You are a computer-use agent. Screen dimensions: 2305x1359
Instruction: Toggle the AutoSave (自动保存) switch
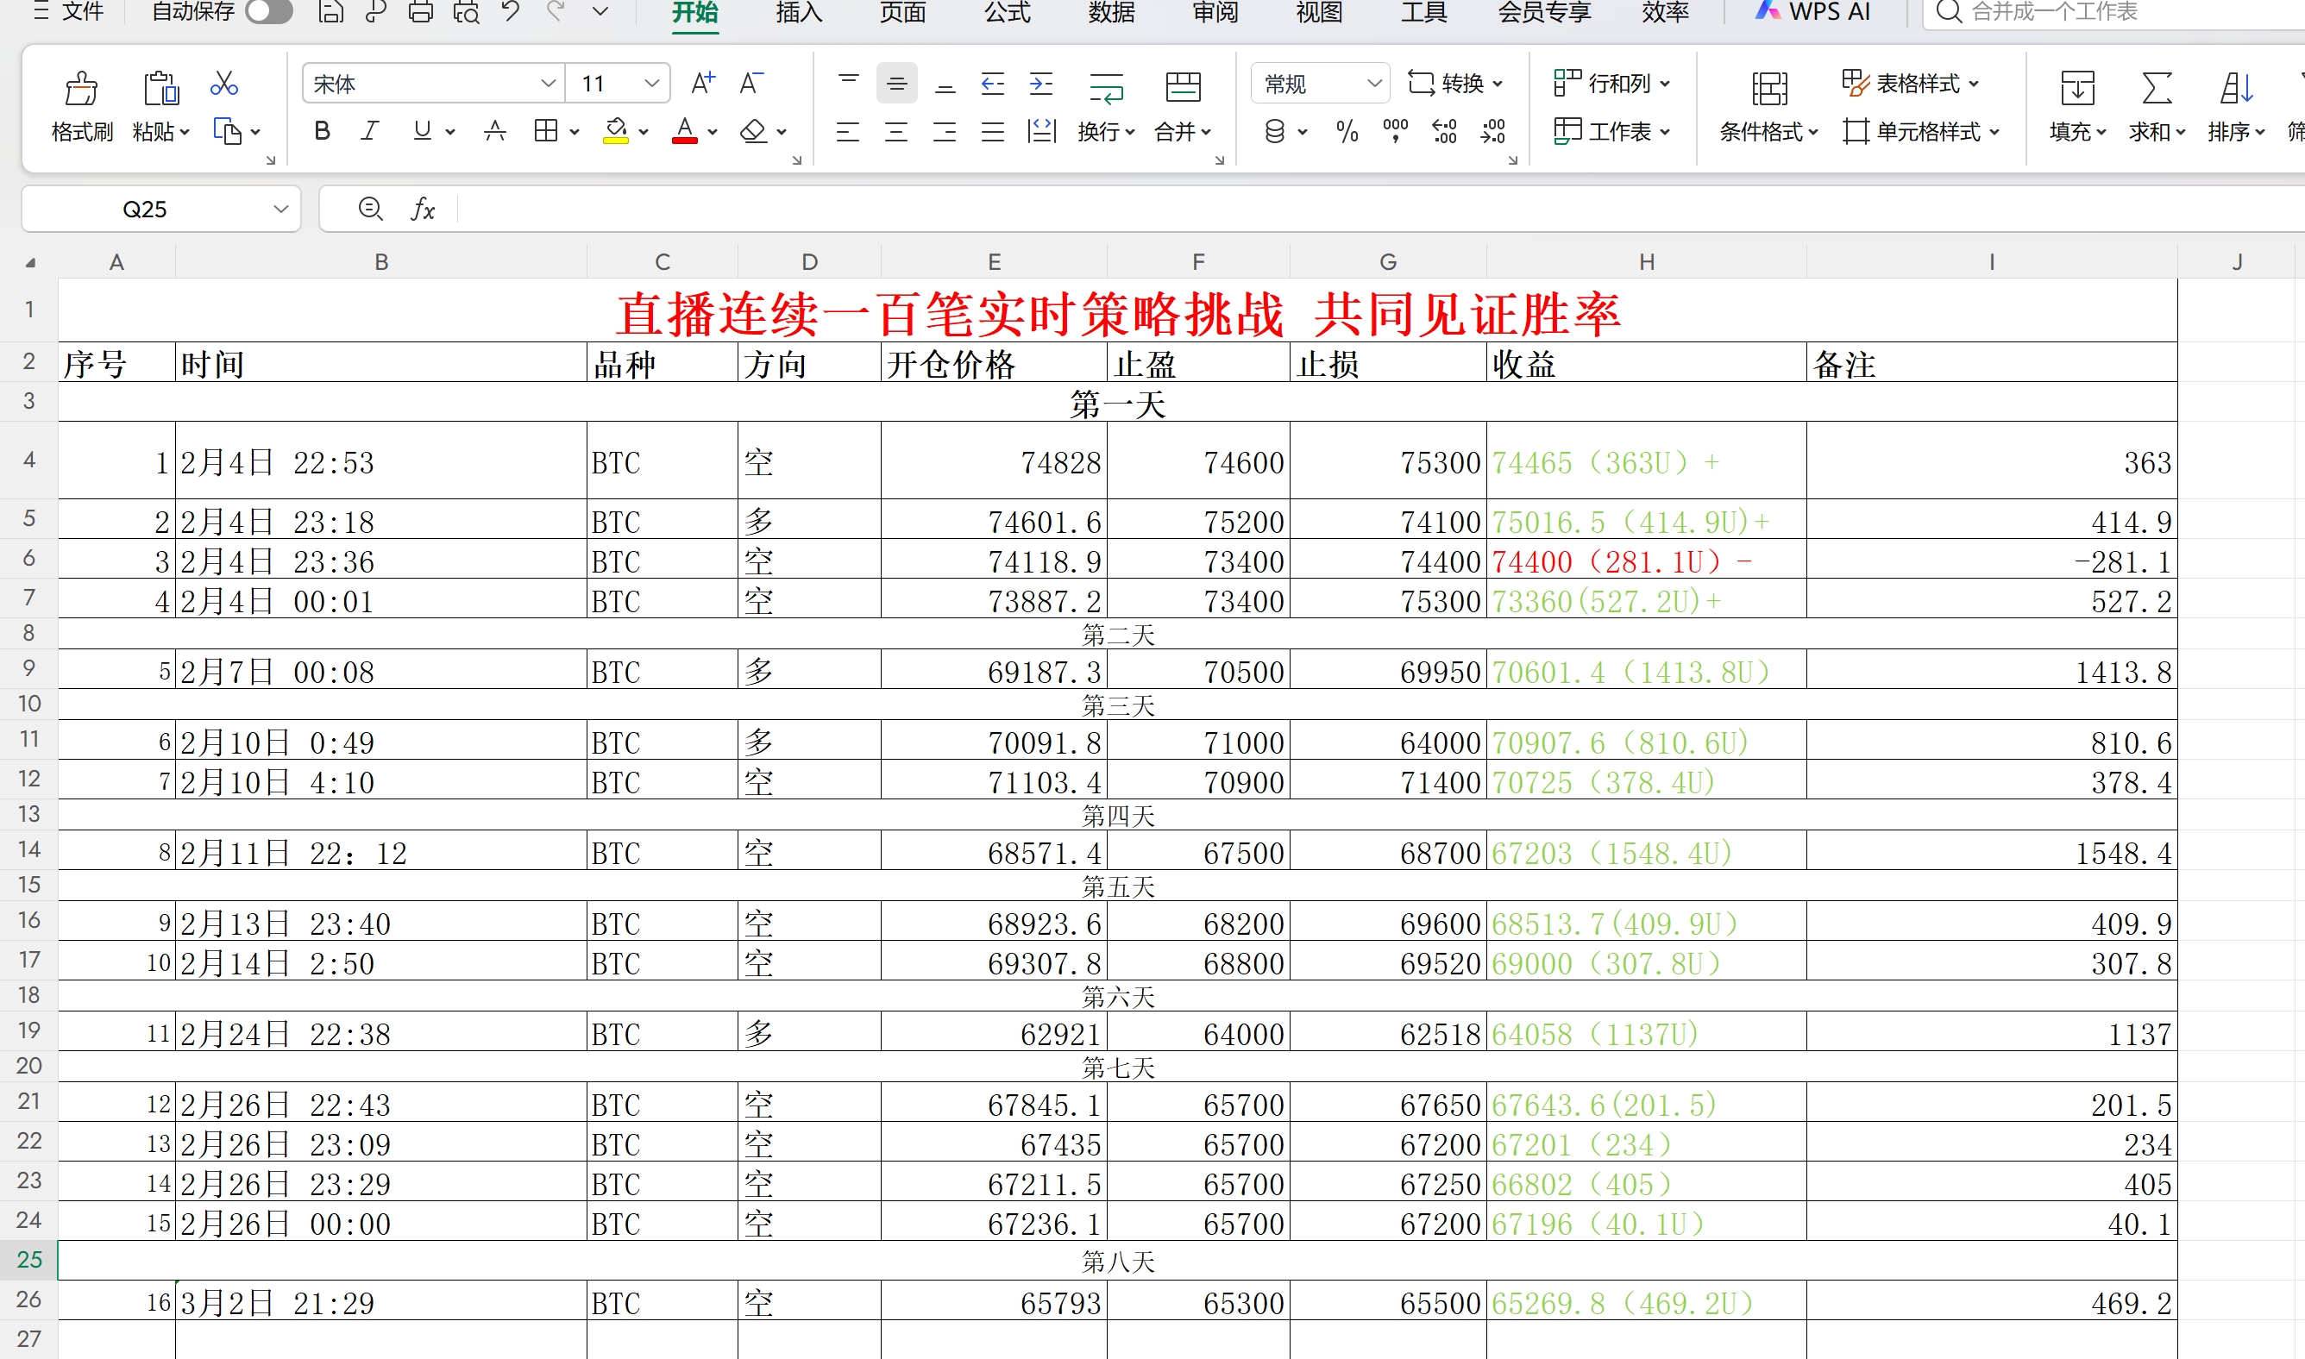coord(268,12)
